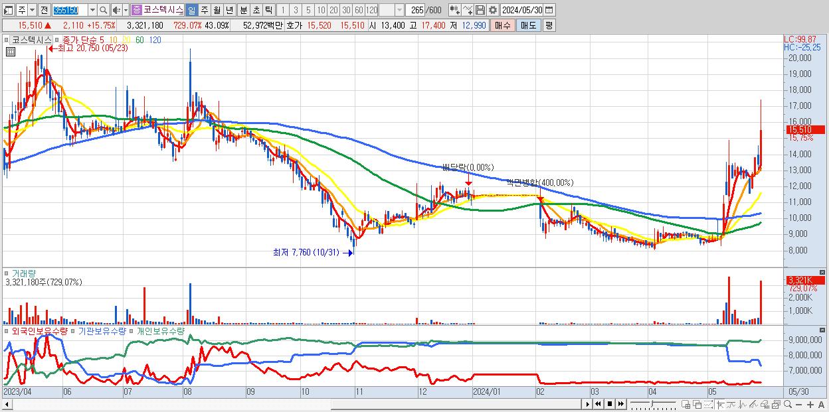Click the bar count field showing 265
The width and height of the screenshot is (829, 412).
pos(416,10)
